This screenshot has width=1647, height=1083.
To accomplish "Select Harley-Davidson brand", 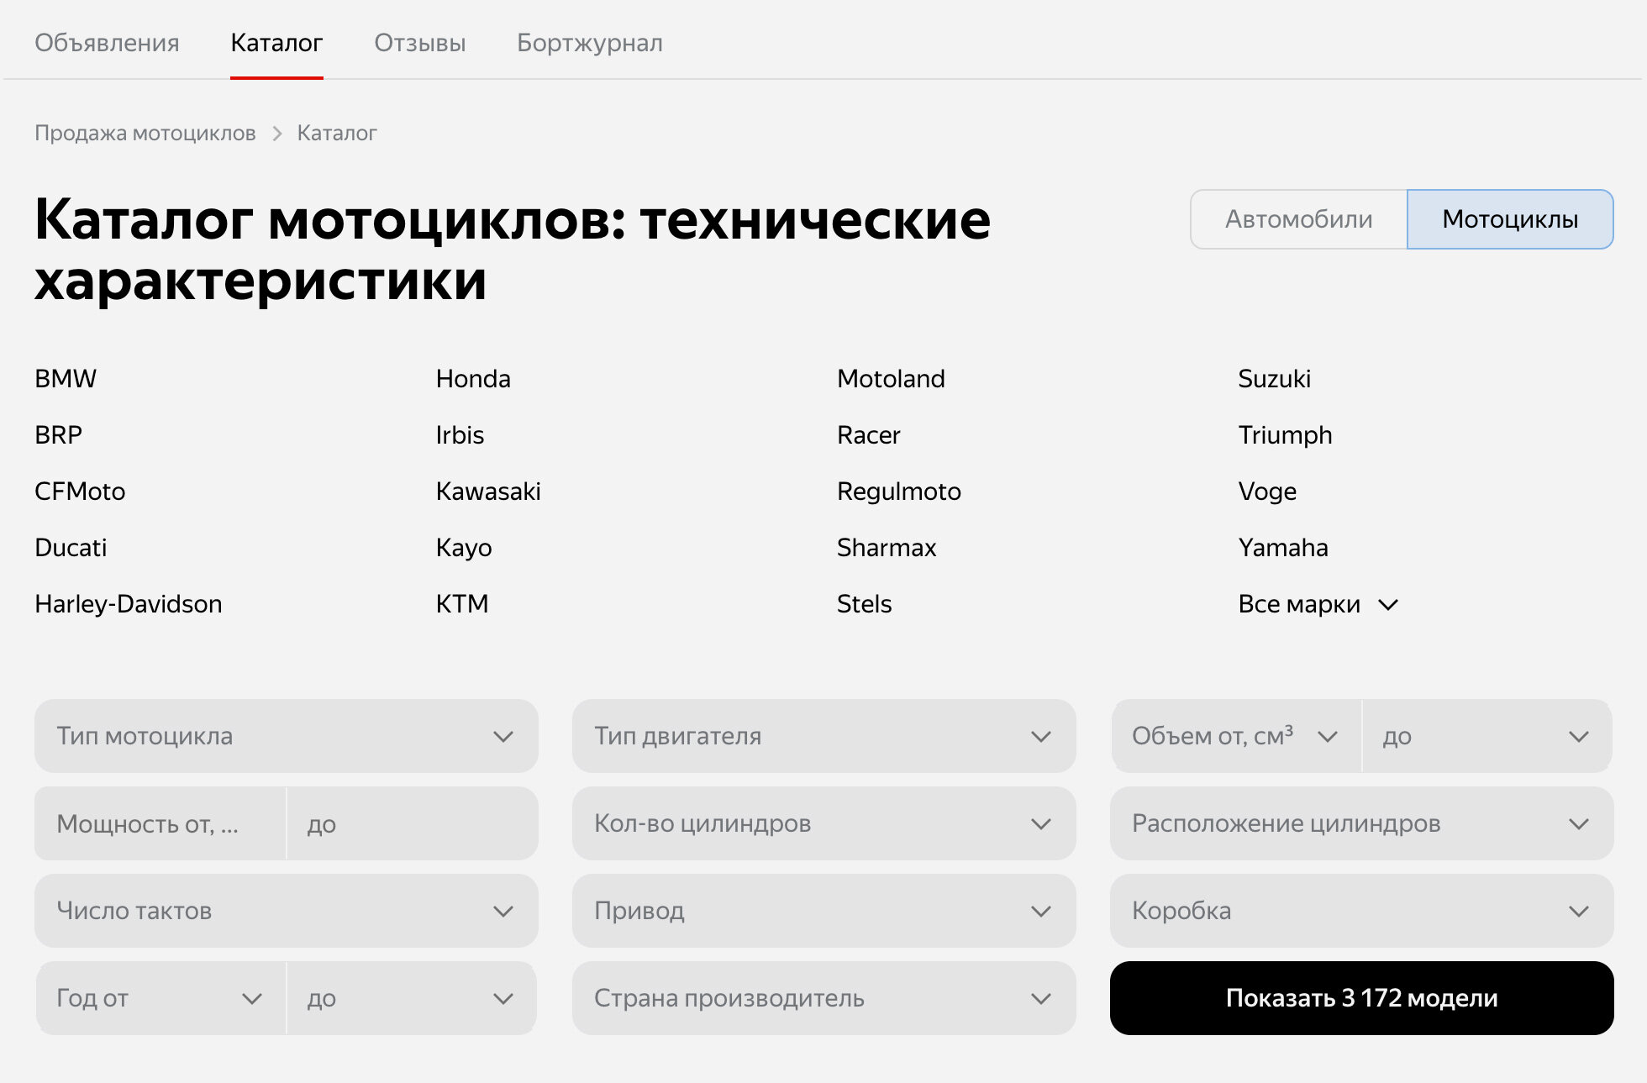I will pyautogui.click(x=129, y=604).
